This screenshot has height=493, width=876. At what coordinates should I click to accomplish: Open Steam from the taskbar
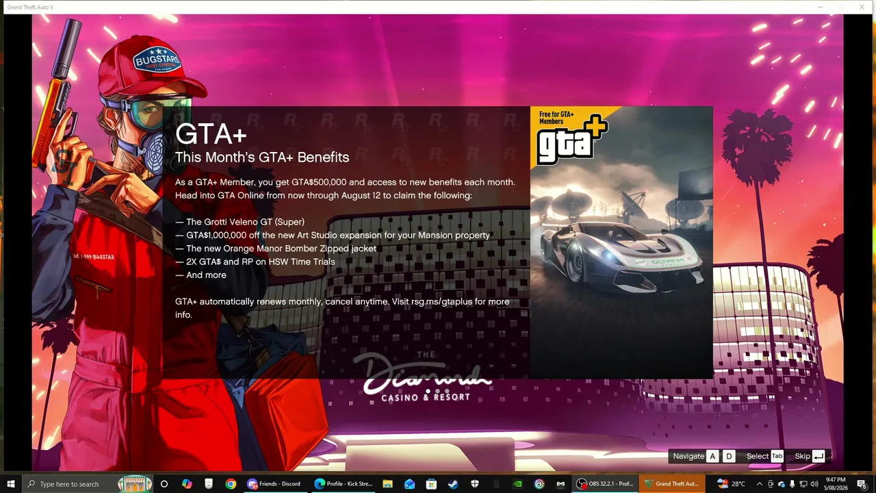(x=453, y=484)
